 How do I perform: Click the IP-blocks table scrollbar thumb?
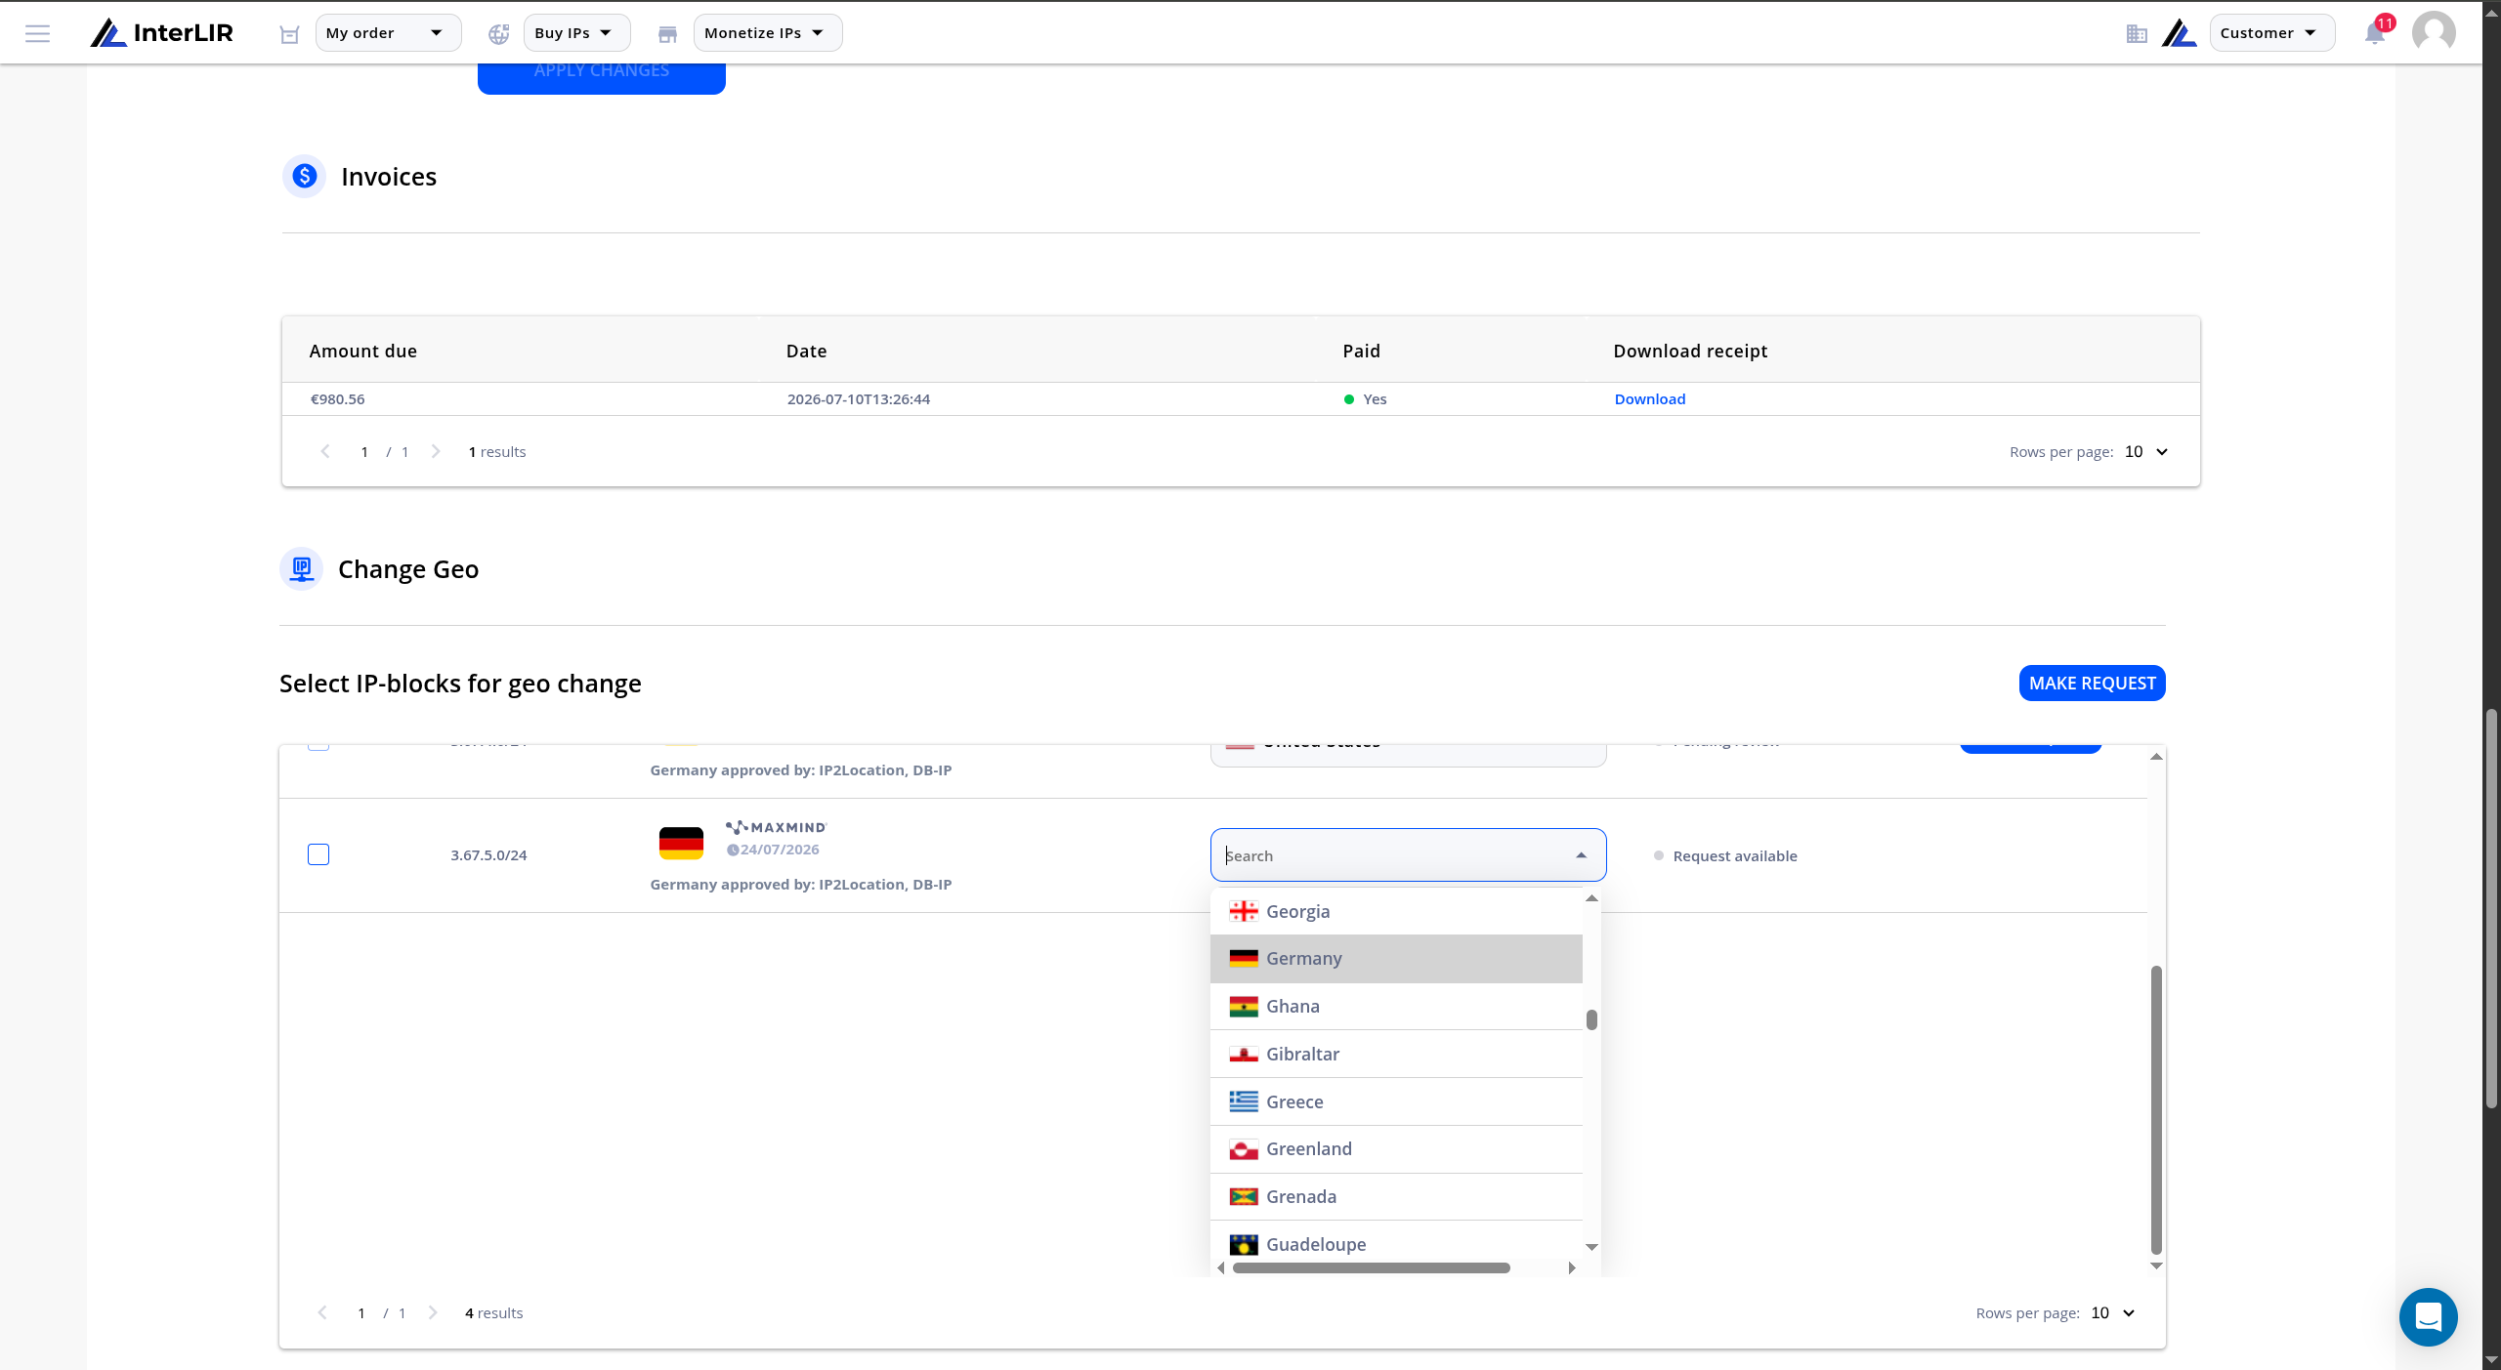pyautogui.click(x=2156, y=1110)
